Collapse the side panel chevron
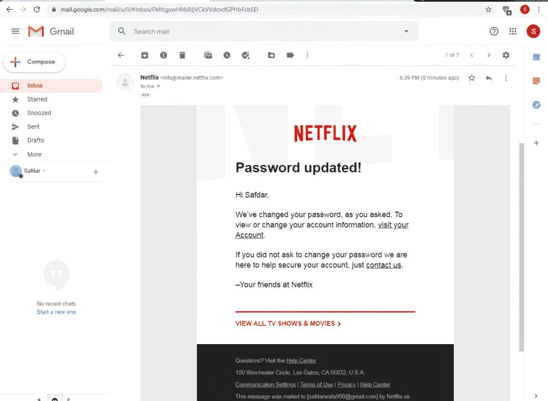The height and width of the screenshot is (401, 548). [536, 396]
